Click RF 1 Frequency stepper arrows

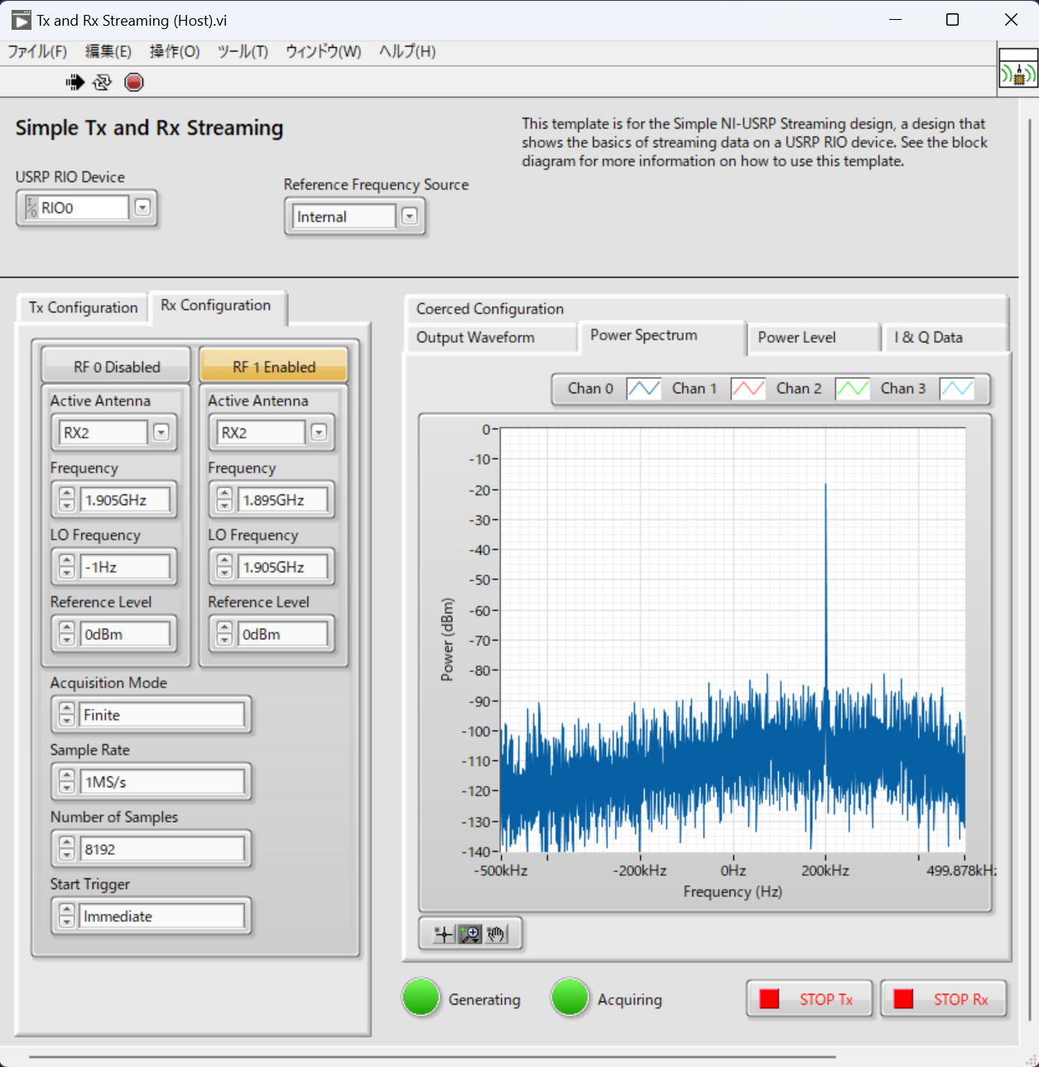tap(224, 500)
